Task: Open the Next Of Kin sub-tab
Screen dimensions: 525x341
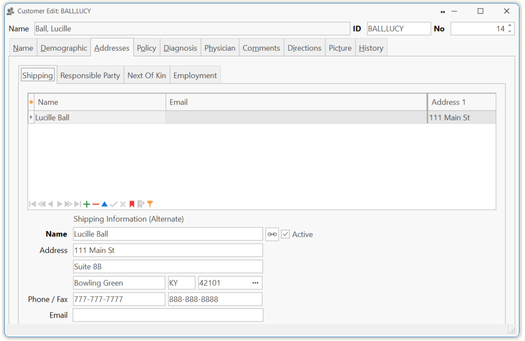Action: tap(147, 76)
